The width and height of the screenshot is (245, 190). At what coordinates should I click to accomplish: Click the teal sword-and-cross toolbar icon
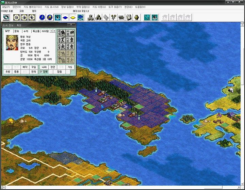point(147,17)
